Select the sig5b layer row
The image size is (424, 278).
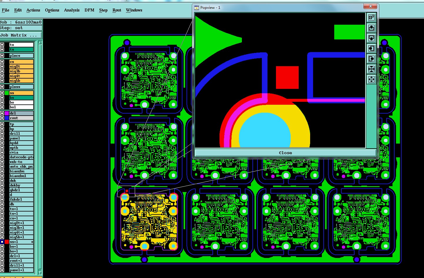click(x=21, y=81)
